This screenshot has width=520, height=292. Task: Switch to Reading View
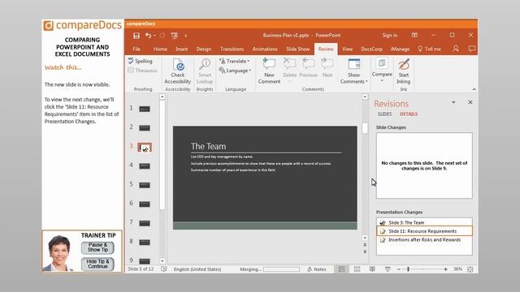[372, 269]
